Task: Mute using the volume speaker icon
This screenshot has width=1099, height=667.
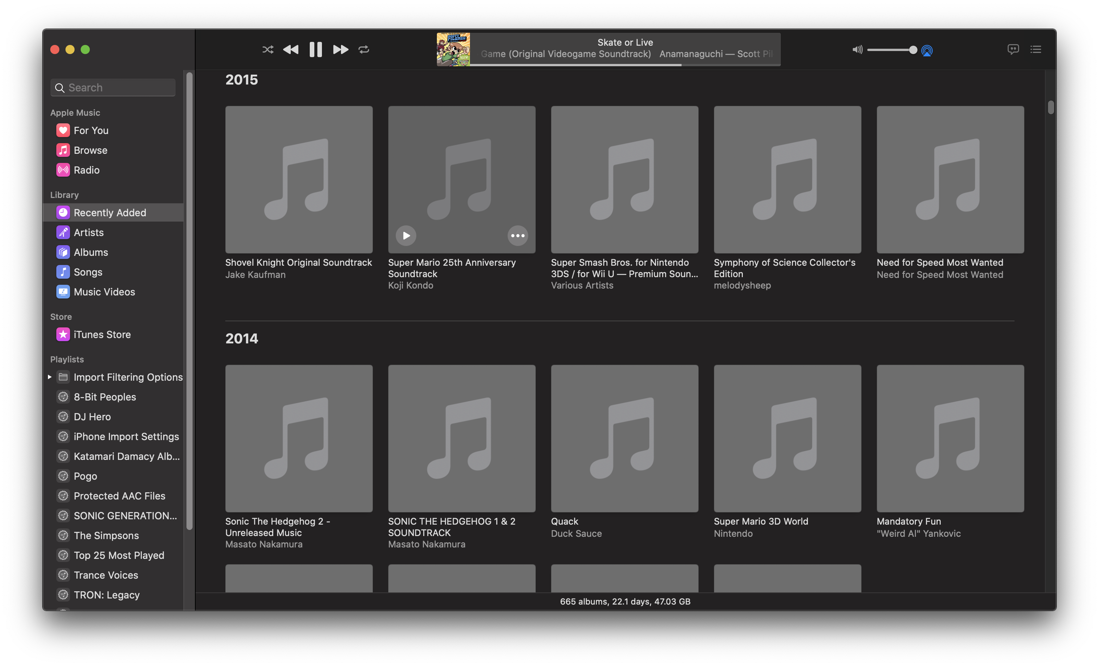Action: coord(857,49)
